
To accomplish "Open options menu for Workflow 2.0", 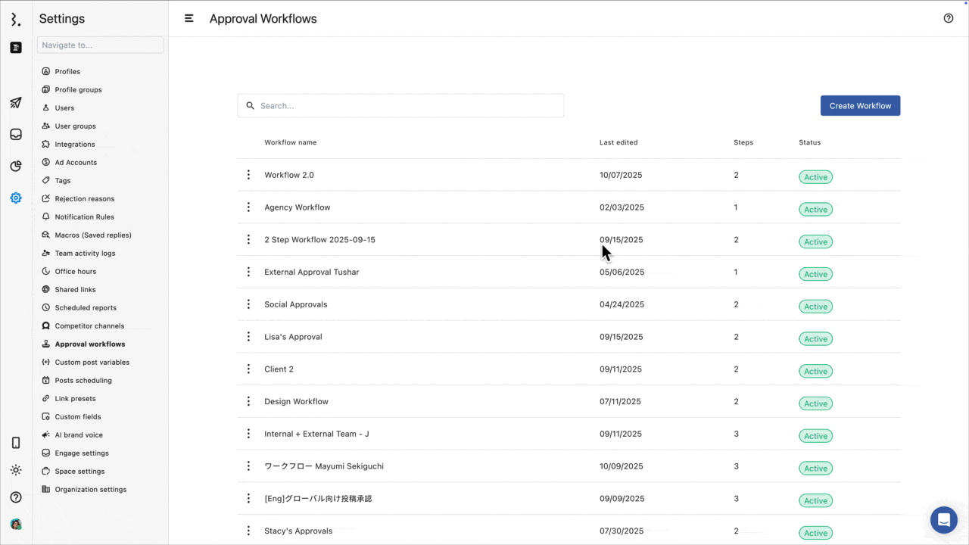I will (248, 175).
